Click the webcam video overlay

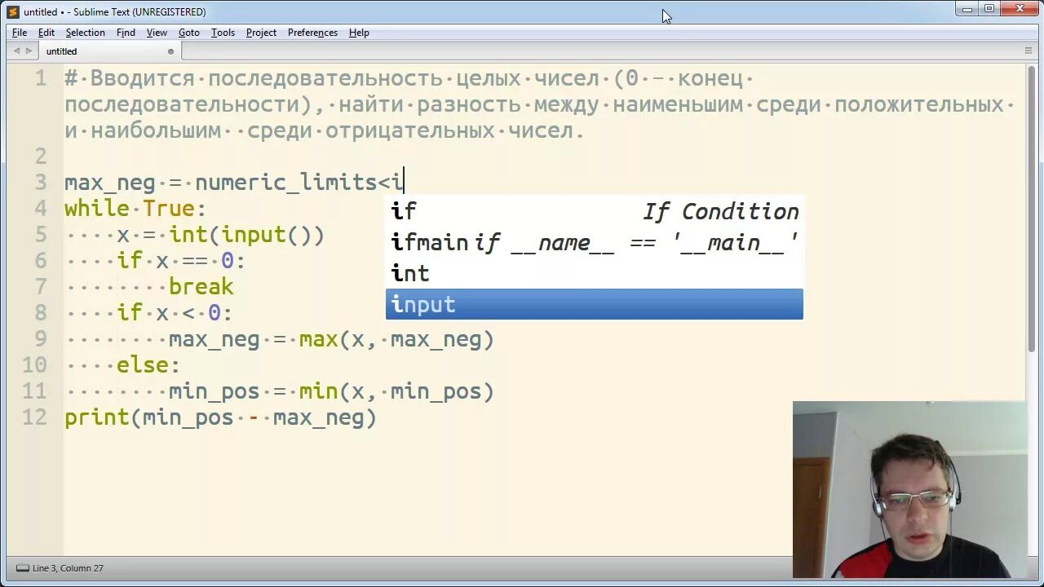coord(909,489)
